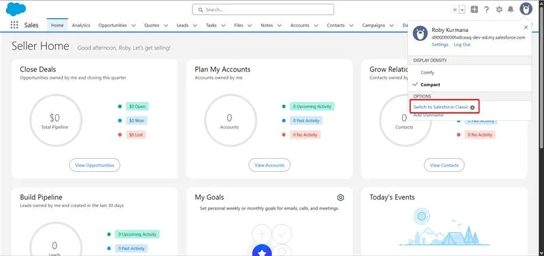The image size is (544, 256).
Task: Click the info icon beside Switch to Salesforce Classic
Action: [472, 108]
